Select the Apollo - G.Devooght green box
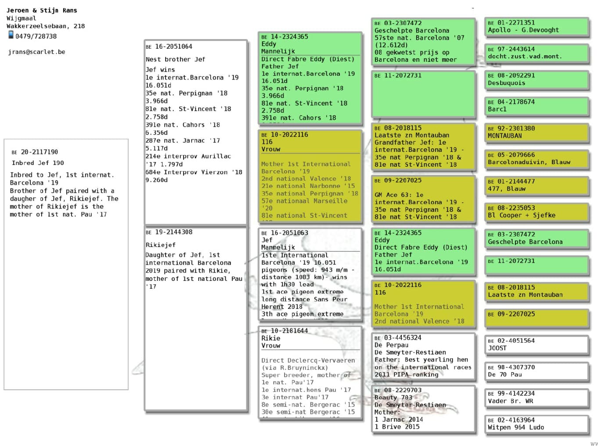Screen dimensions: 598x448 coord(537,27)
